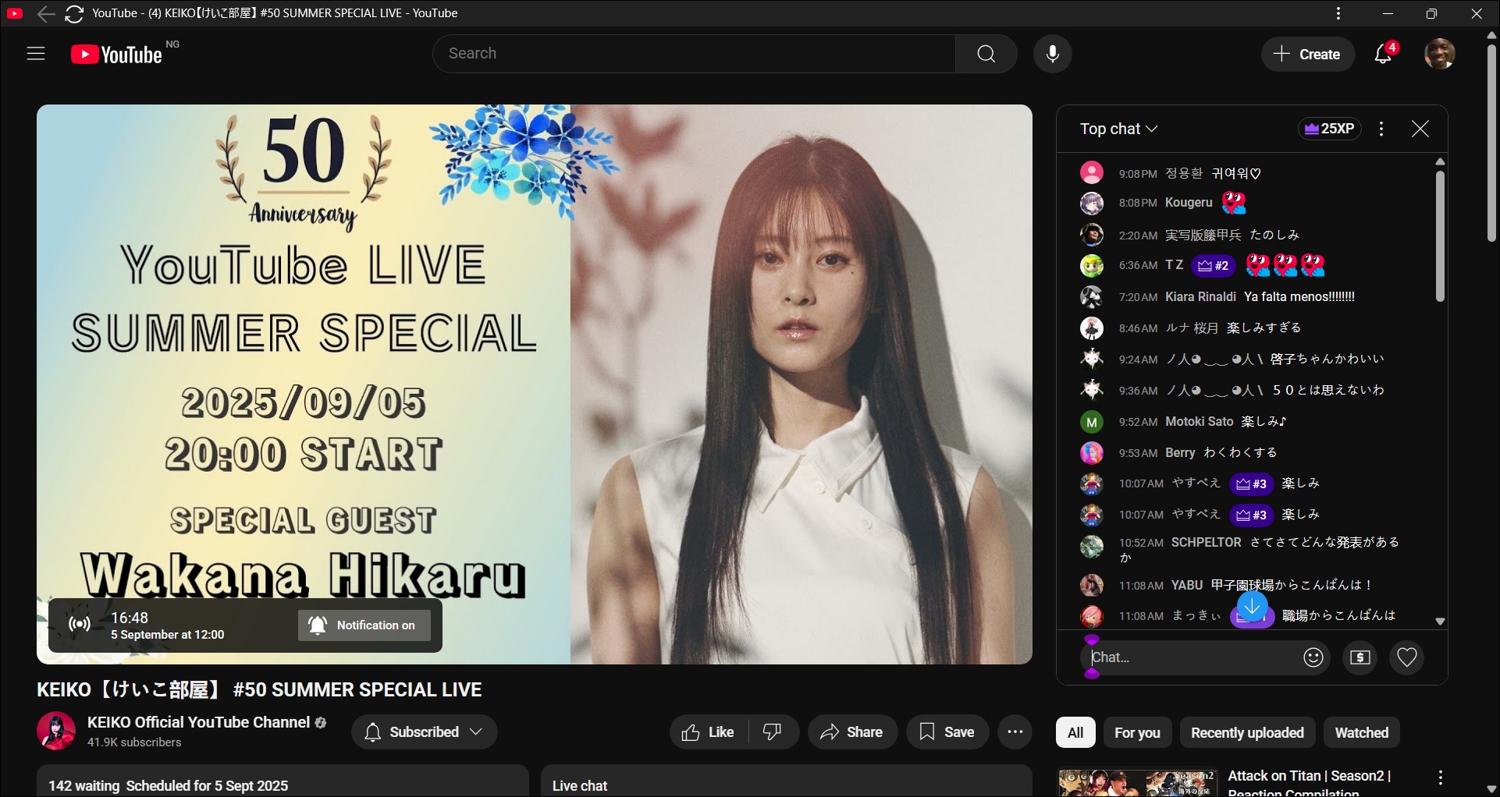This screenshot has height=797, width=1500.
Task: Click the '41.9K subscribers' text
Action: [x=134, y=742]
